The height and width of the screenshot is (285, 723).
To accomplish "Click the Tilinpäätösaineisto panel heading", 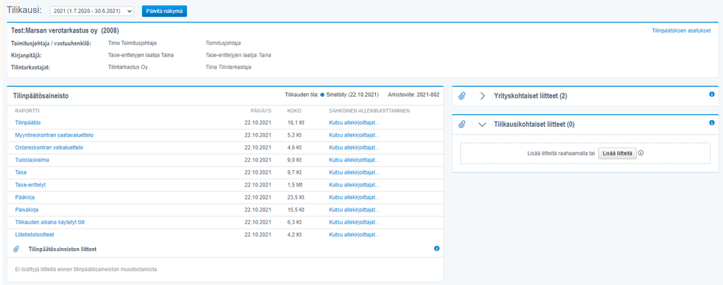I will pyautogui.click(x=41, y=96).
